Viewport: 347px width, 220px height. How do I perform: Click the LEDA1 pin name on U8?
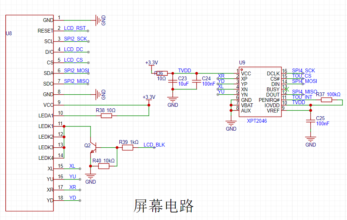click(46, 115)
